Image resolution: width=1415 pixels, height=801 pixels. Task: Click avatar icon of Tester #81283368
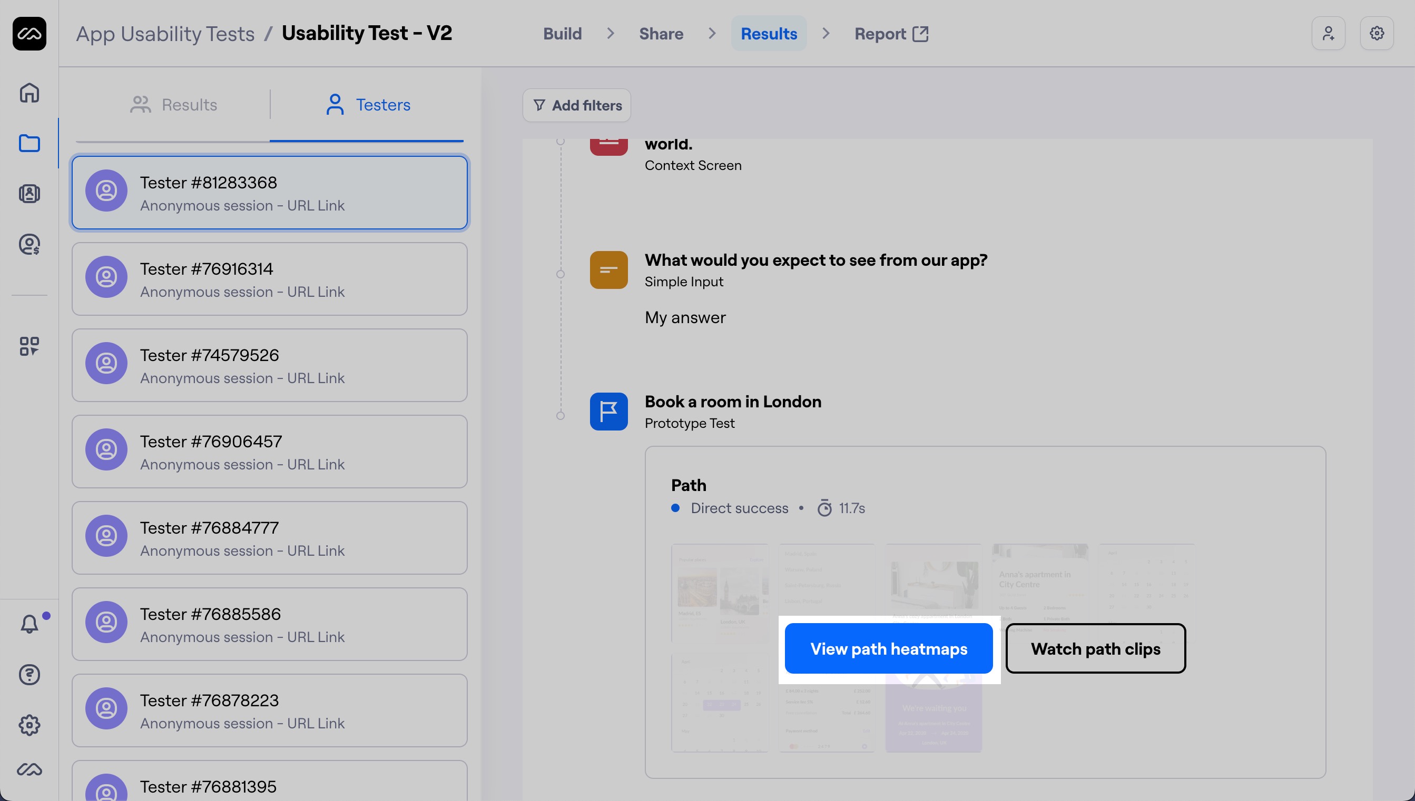(x=106, y=191)
